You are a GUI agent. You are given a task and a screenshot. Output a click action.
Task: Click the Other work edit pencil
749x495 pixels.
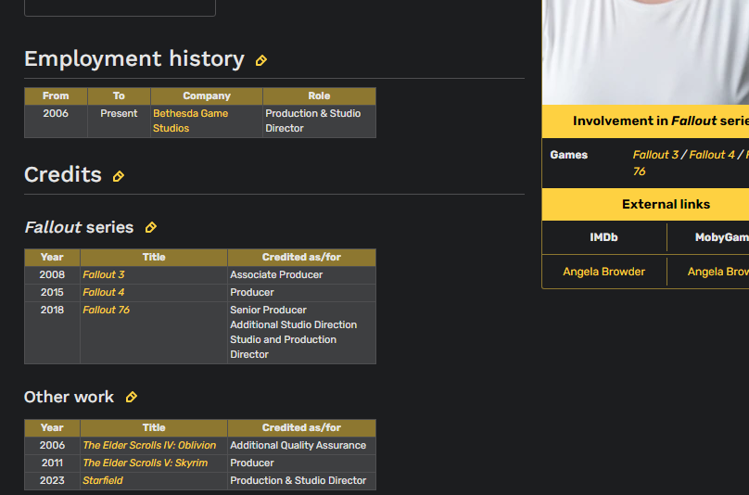click(131, 397)
